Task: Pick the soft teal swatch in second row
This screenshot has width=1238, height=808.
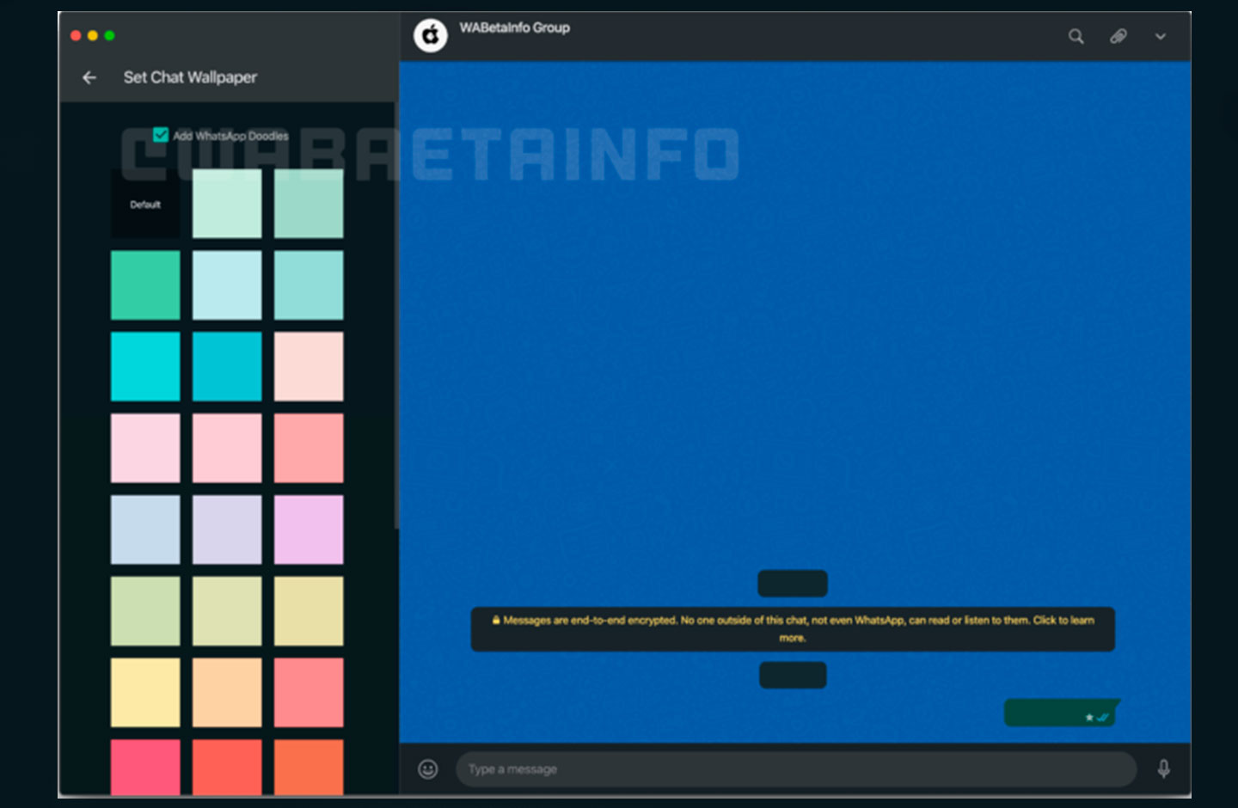Action: pyautogui.click(x=309, y=285)
